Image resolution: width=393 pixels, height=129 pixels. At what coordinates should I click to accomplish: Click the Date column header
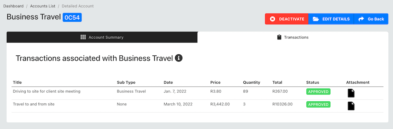pos(168,82)
